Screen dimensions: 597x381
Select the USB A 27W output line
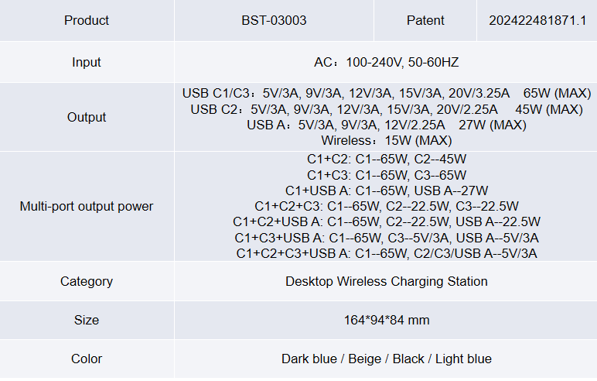(x=386, y=125)
